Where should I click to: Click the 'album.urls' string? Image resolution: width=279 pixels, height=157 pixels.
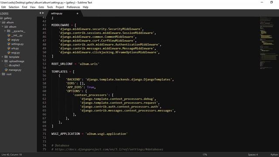[x=89, y=64]
